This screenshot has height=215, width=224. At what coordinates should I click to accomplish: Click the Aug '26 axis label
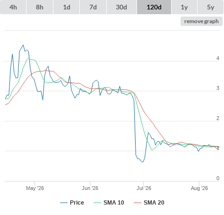(199, 188)
